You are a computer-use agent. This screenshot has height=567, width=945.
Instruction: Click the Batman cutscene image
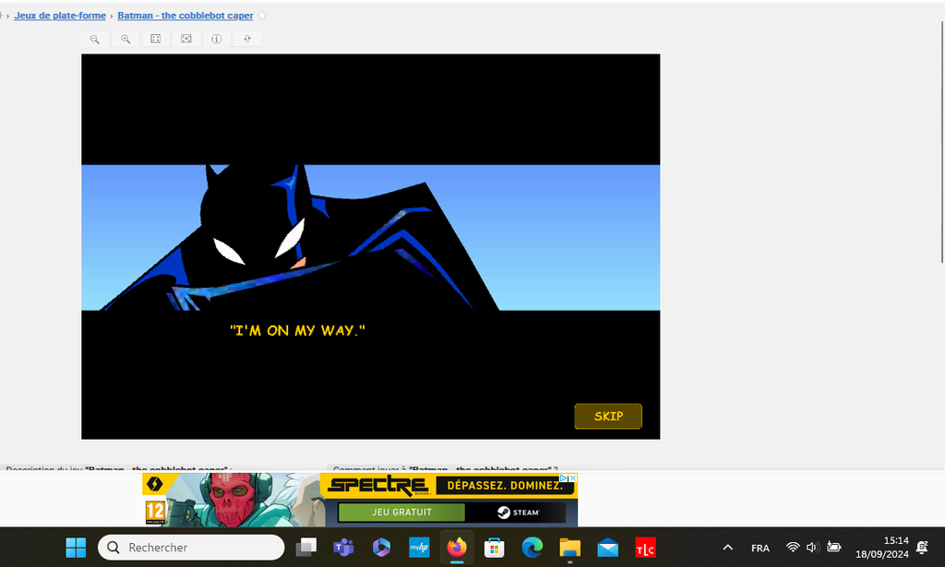tap(371, 238)
